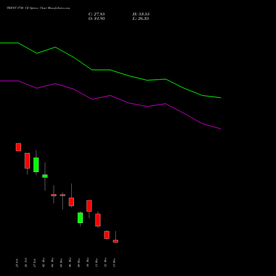
Task: Click the TRENT CE Option Chart title
Action: (38, 8)
